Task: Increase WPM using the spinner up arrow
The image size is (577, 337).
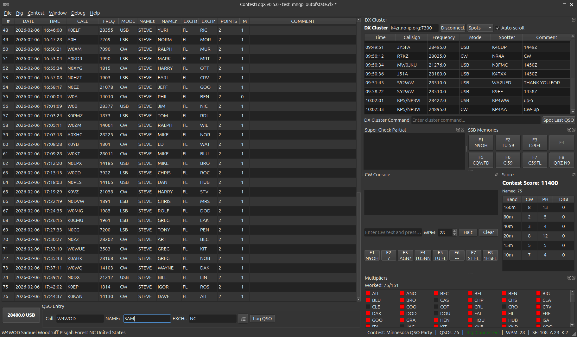Action: click(x=454, y=231)
